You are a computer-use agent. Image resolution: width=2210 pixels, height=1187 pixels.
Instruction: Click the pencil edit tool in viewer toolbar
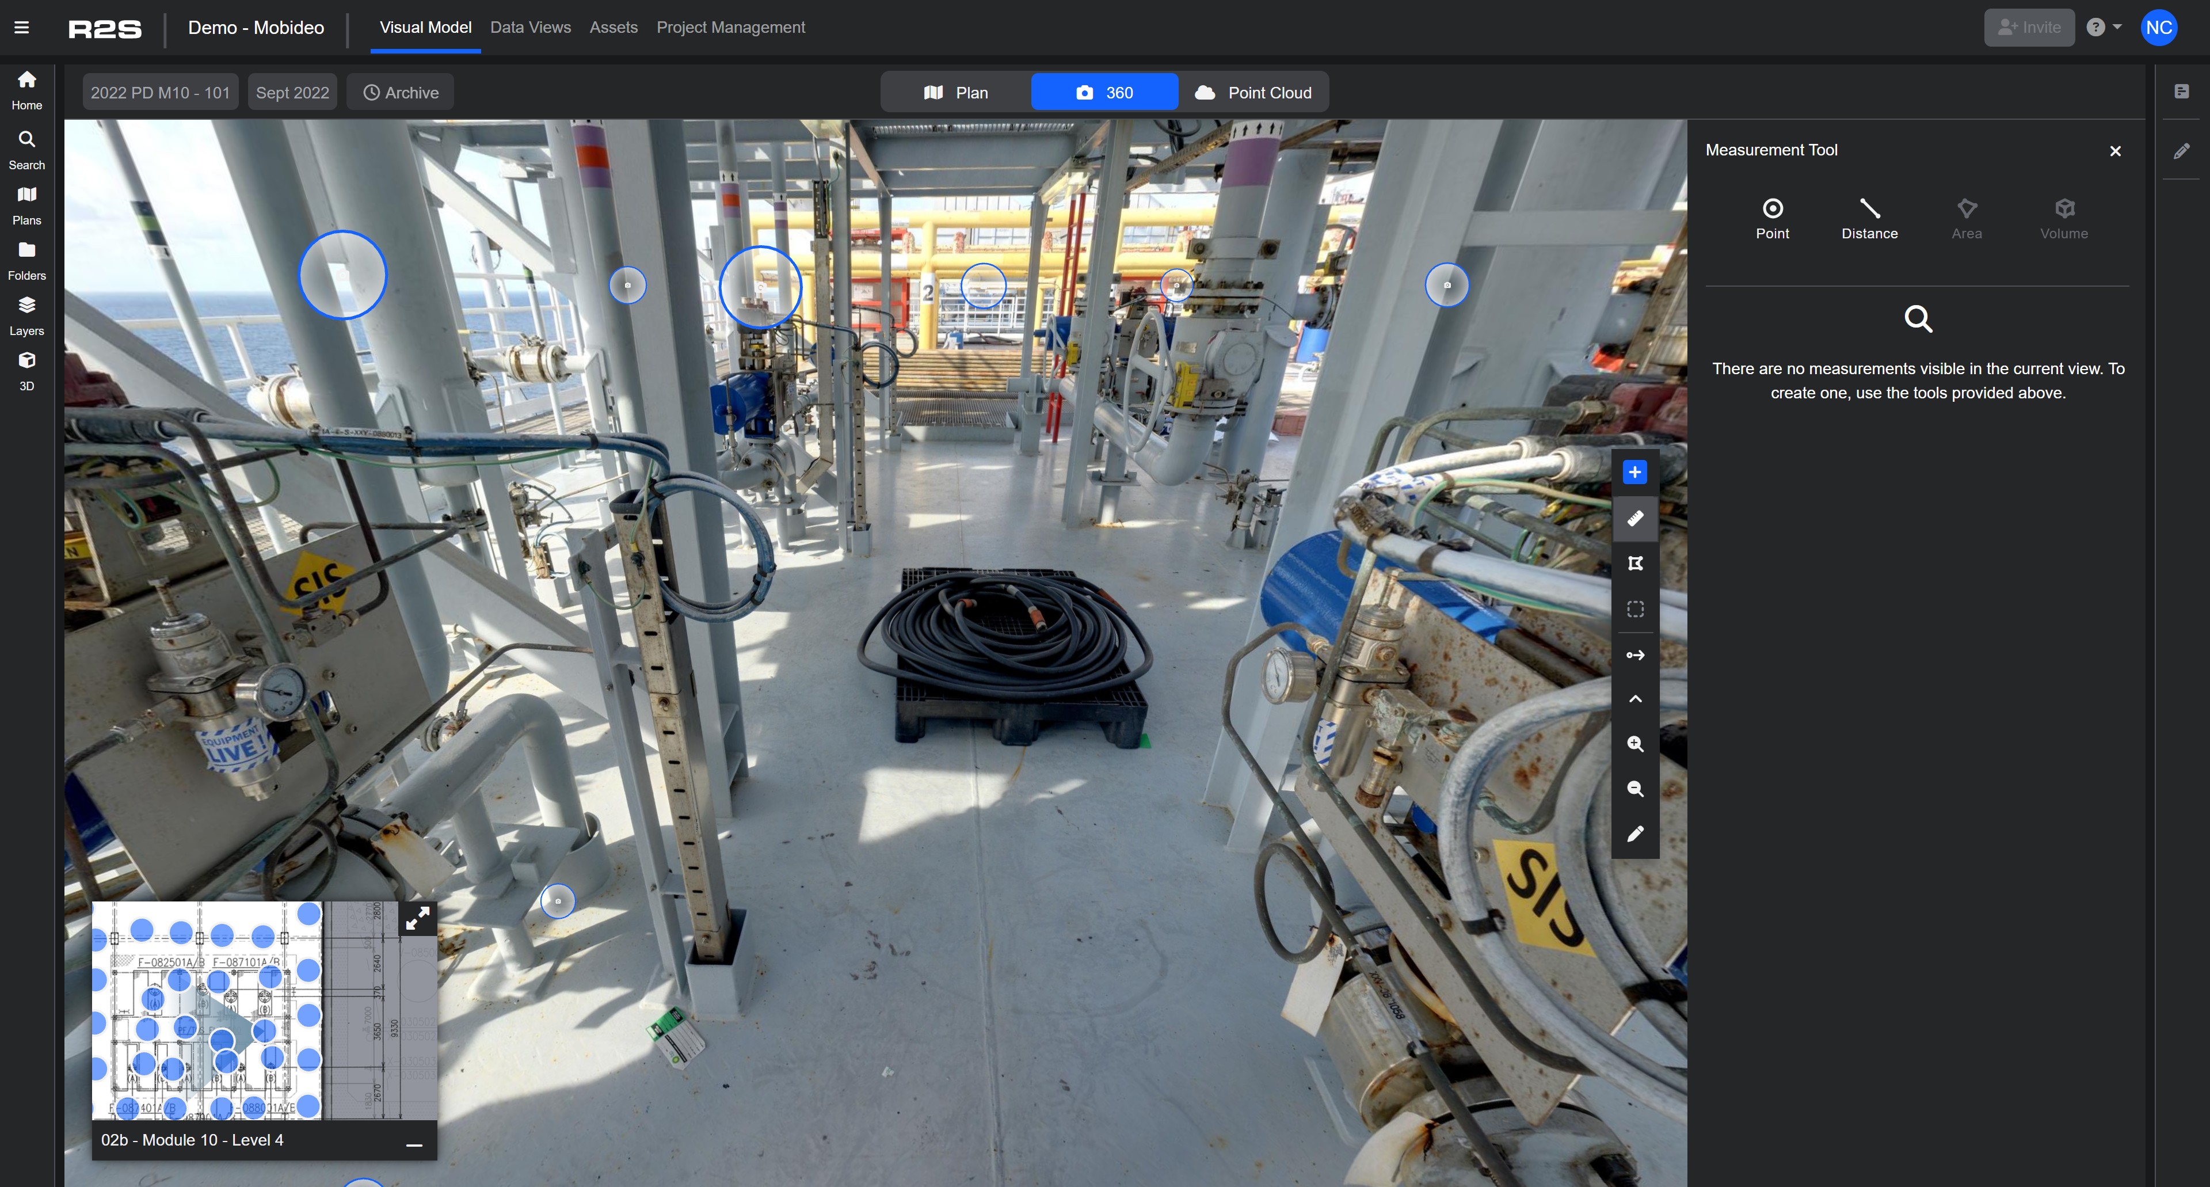point(1635,834)
